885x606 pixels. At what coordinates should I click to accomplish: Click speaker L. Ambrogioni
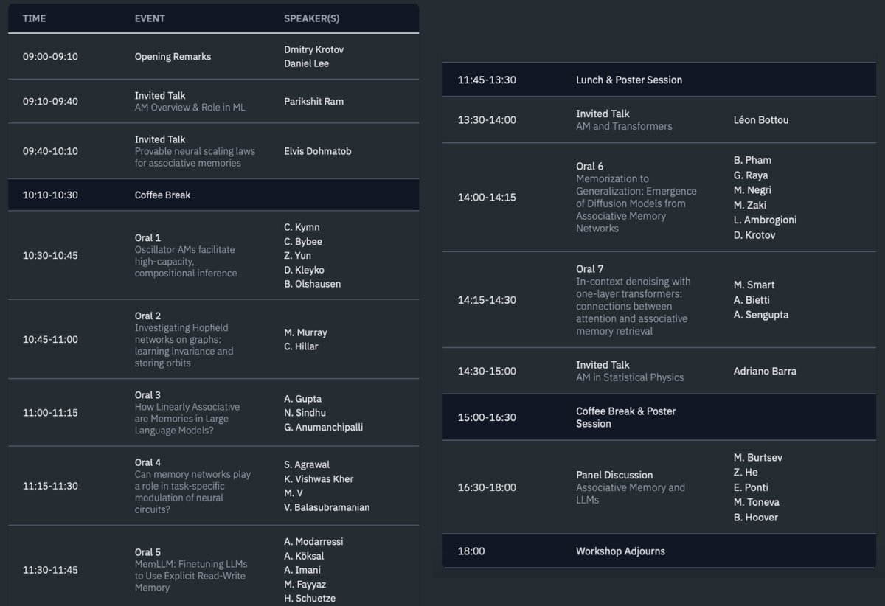pos(765,220)
